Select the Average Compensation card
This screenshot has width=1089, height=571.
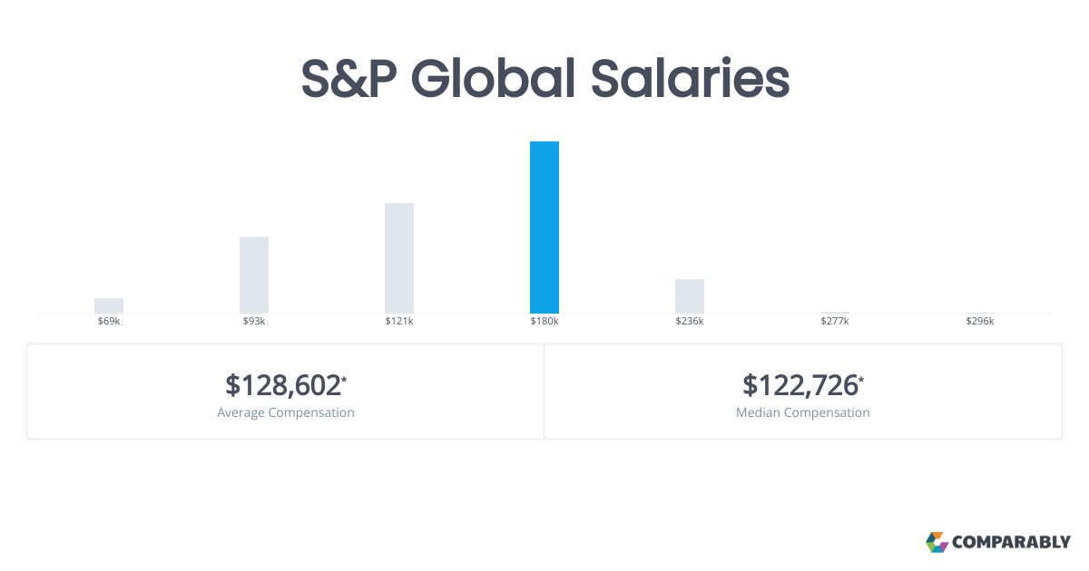[286, 392]
